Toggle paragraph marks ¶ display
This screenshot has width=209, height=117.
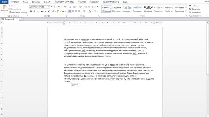pos(98,7)
